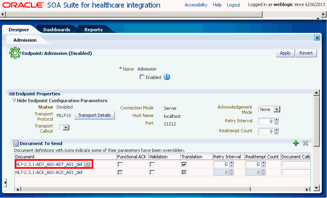The image size is (327, 198).
Task: Open the Accessibility link
Action: pos(196,5)
